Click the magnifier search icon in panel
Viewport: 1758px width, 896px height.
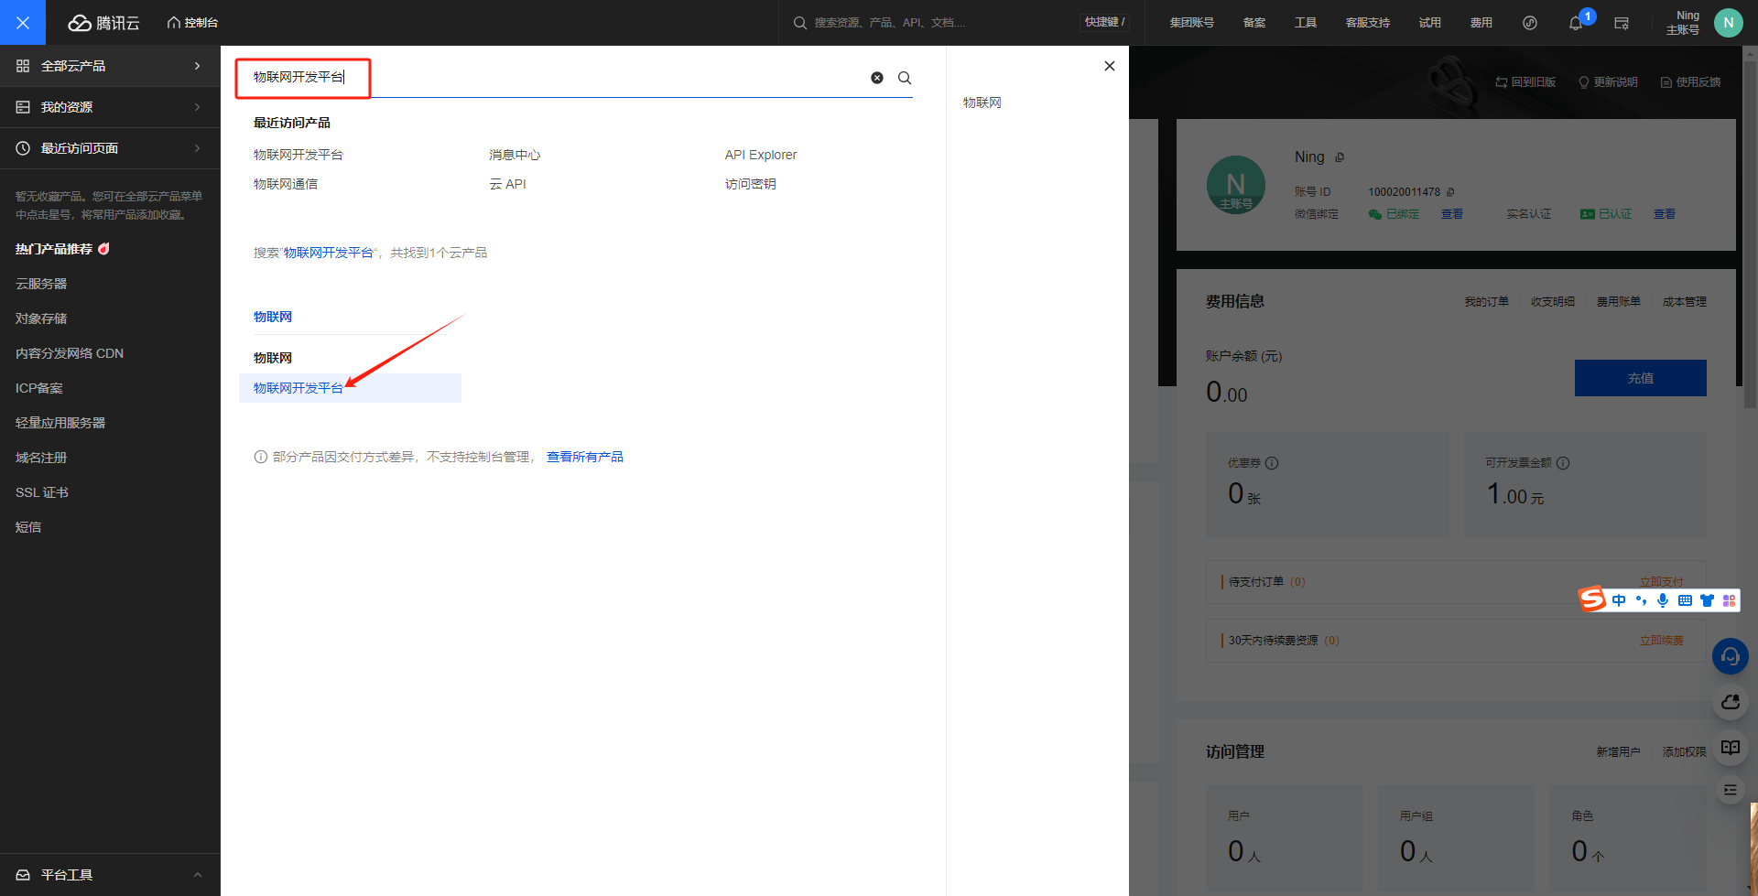[x=905, y=78]
